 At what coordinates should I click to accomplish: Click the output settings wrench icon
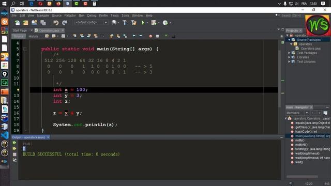point(14,160)
